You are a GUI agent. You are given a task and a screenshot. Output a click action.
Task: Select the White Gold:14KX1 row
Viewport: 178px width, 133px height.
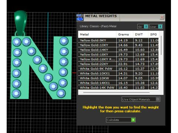(x=118, y=83)
